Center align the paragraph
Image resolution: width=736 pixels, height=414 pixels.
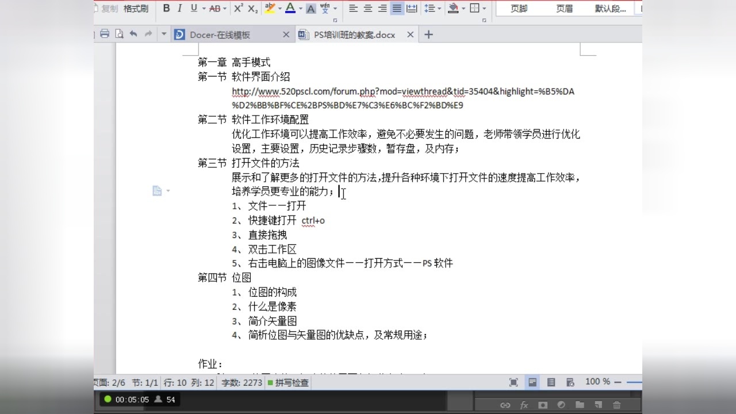368,8
